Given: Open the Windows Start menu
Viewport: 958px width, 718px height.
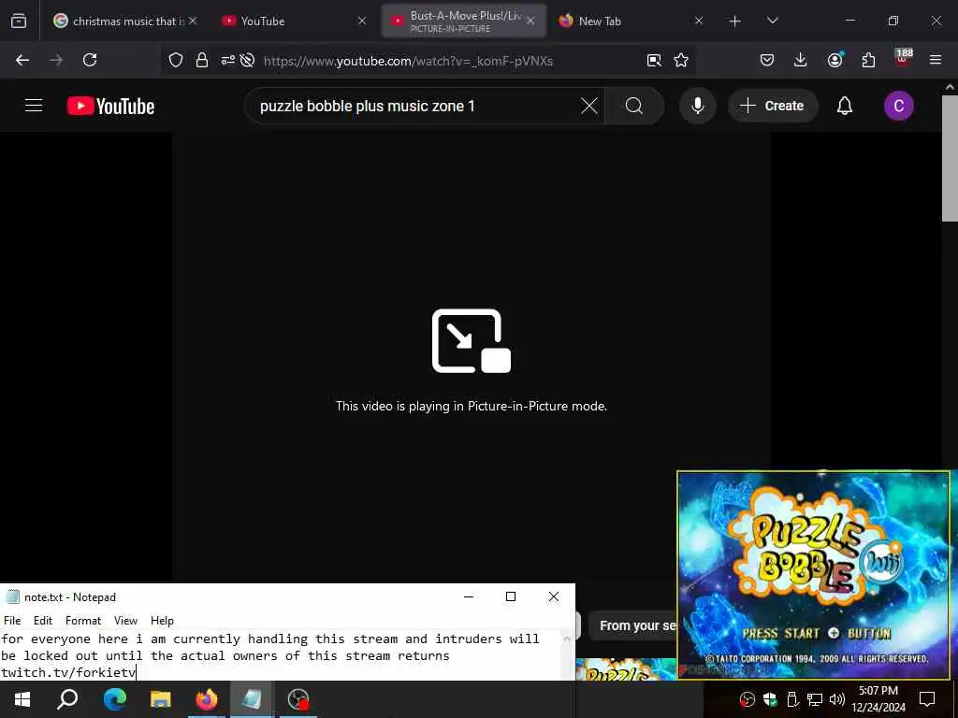Looking at the screenshot, I should pos(22,699).
